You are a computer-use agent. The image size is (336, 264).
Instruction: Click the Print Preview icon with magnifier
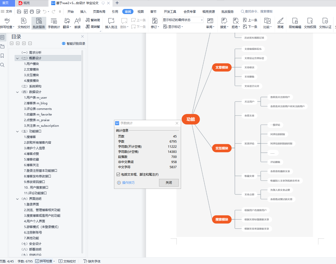(38, 12)
